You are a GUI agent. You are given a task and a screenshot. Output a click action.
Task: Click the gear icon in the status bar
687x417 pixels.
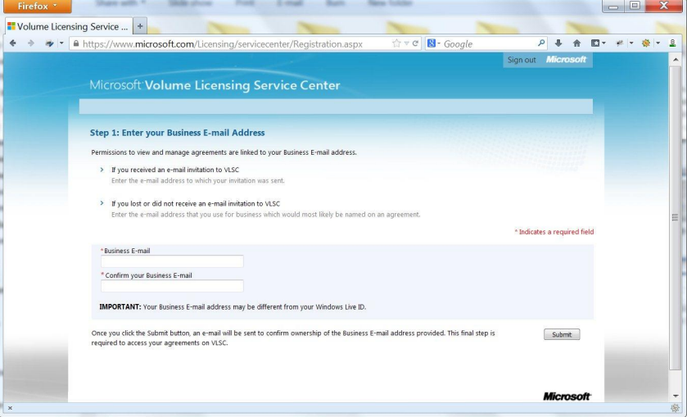[676, 408]
